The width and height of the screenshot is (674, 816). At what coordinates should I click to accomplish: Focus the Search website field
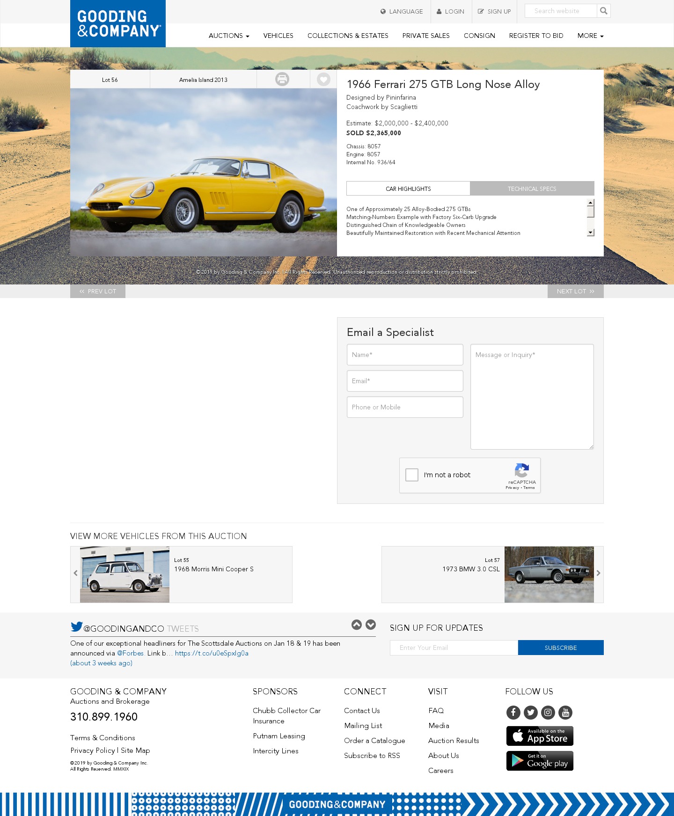tap(561, 11)
